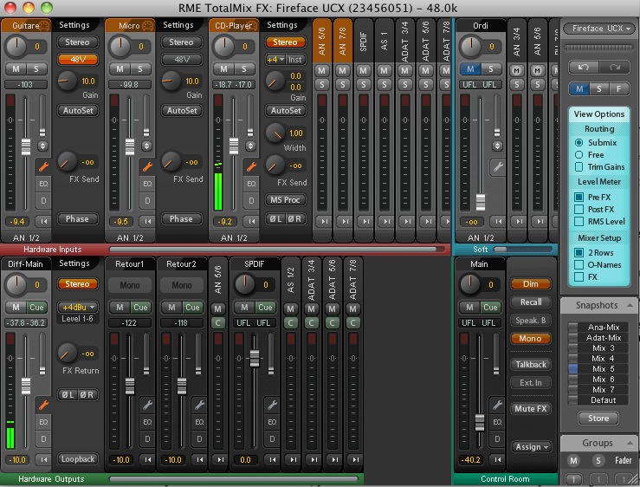Click the Guitare channel volume fader

(26, 146)
